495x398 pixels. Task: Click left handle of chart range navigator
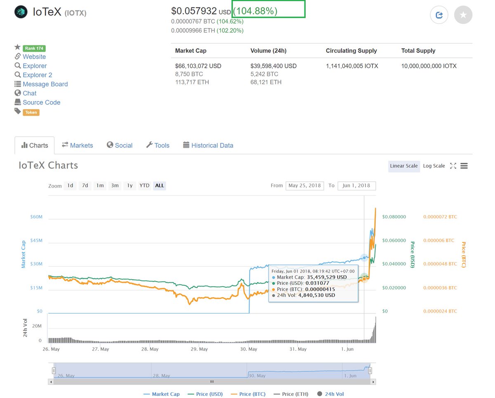click(x=54, y=371)
